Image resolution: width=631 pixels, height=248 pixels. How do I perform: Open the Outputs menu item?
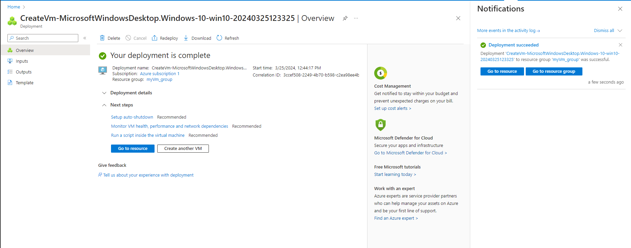[x=24, y=72]
